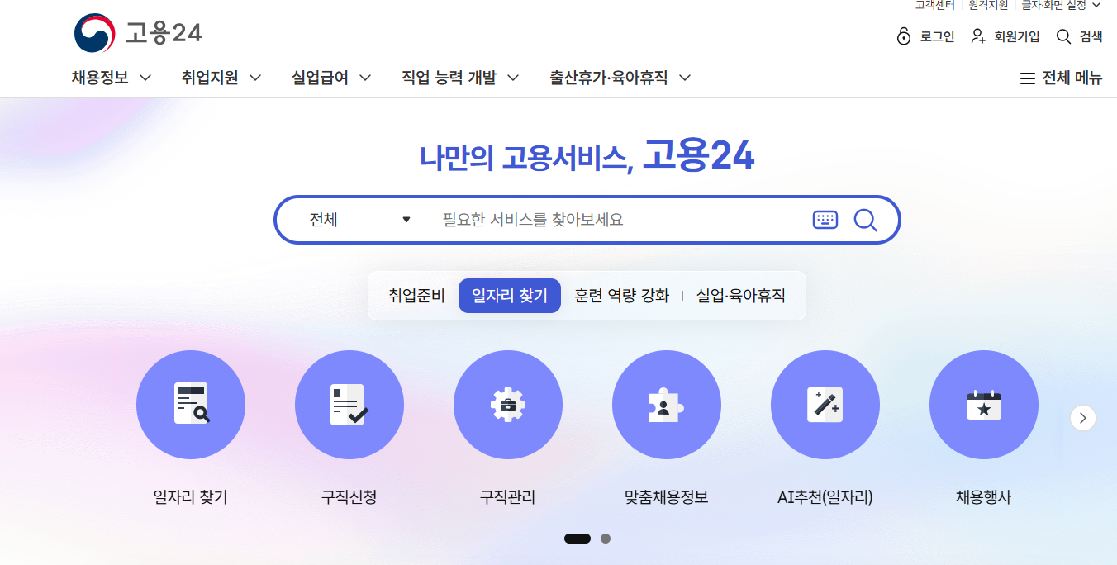
Task: Open the 전체 메뉴 hamburger icon
Action: coord(1028,78)
